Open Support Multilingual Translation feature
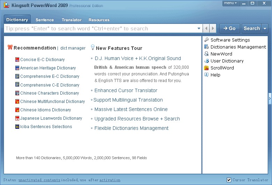Viewport: 272px width, 185px height. point(128,100)
